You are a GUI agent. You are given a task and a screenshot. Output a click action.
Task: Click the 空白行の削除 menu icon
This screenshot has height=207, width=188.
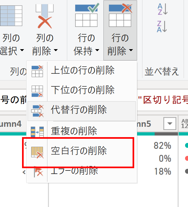[37, 152]
